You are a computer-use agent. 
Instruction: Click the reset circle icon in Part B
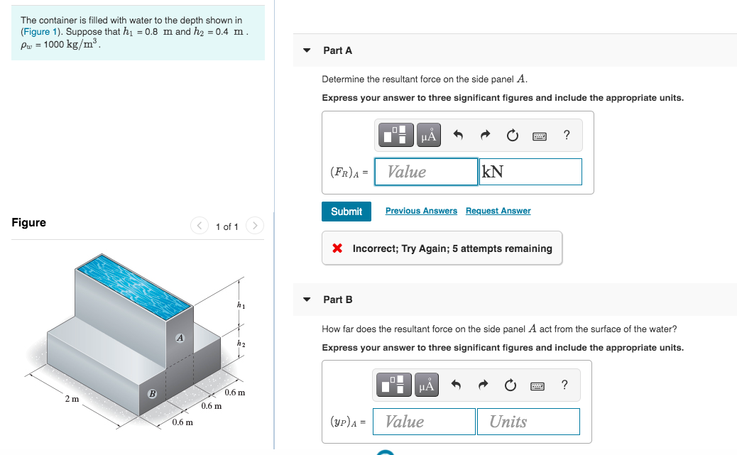(x=511, y=385)
